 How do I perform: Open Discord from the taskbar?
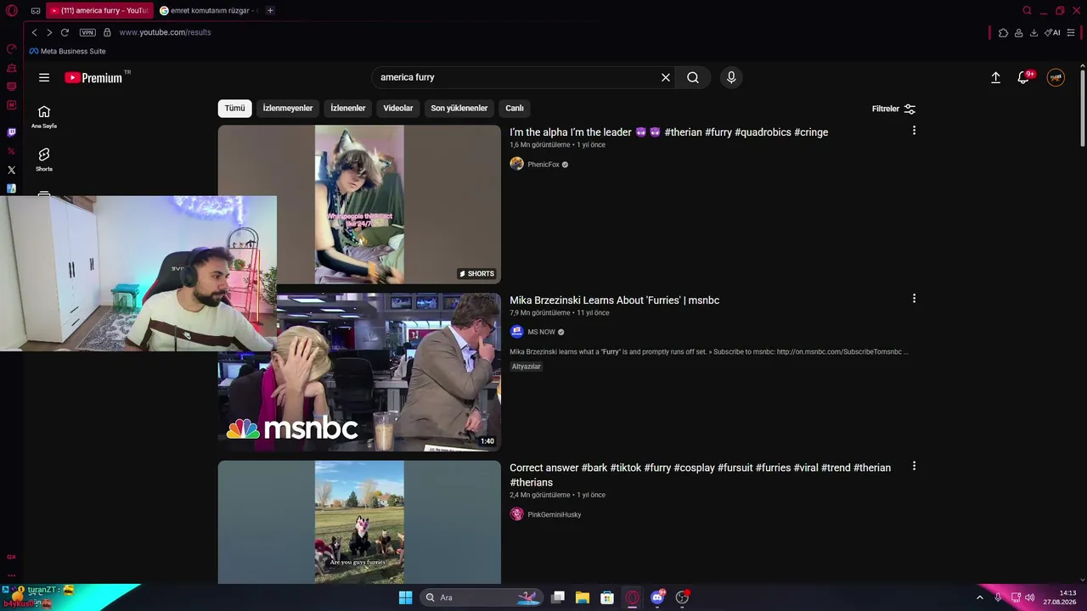(657, 597)
